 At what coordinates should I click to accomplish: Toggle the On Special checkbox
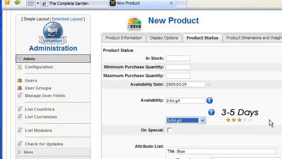click(x=169, y=130)
